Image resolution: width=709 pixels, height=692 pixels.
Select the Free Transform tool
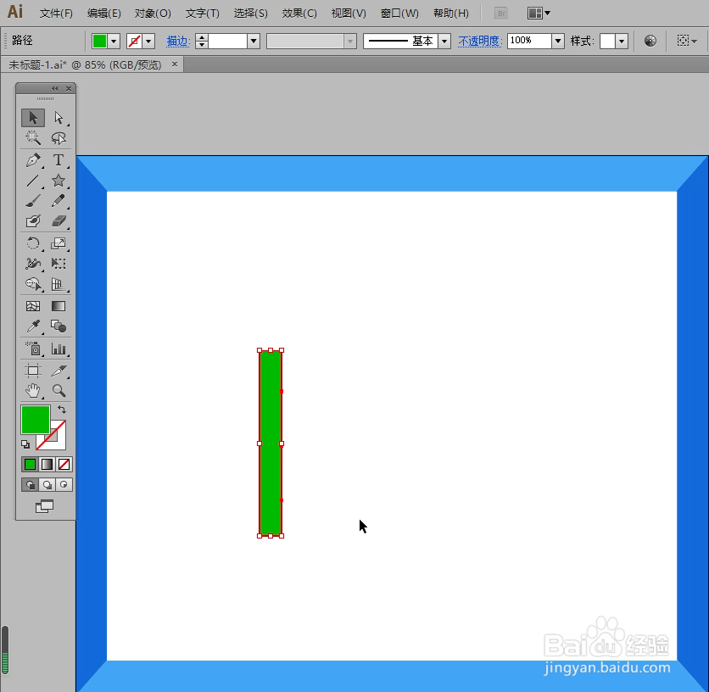(59, 264)
